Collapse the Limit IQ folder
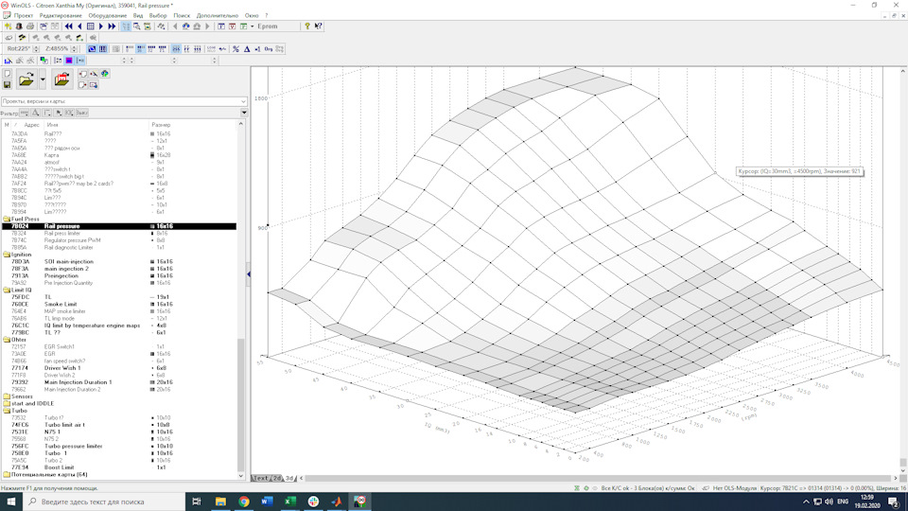The height and width of the screenshot is (511, 908). click(7, 291)
